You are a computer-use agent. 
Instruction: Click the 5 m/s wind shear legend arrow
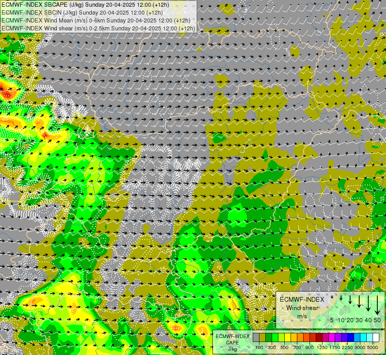pyautogui.click(x=332, y=297)
